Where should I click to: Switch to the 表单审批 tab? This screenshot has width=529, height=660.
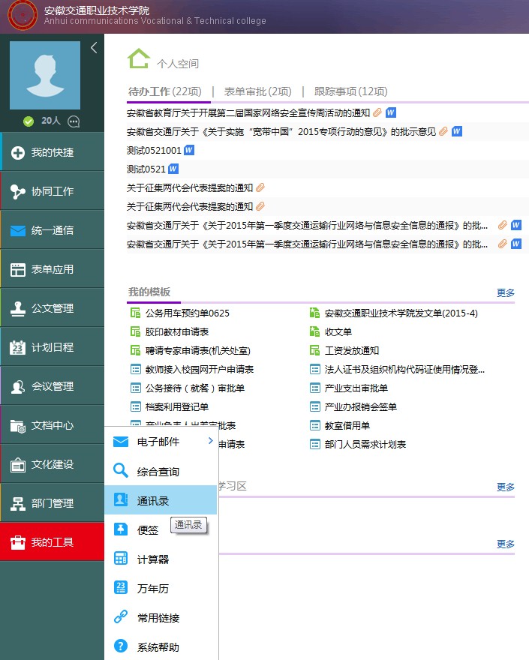257,91
